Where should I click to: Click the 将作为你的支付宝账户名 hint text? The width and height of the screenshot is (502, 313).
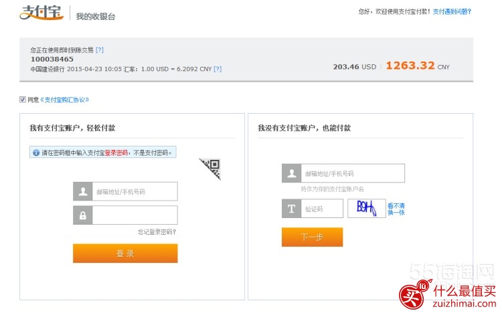[x=332, y=189]
